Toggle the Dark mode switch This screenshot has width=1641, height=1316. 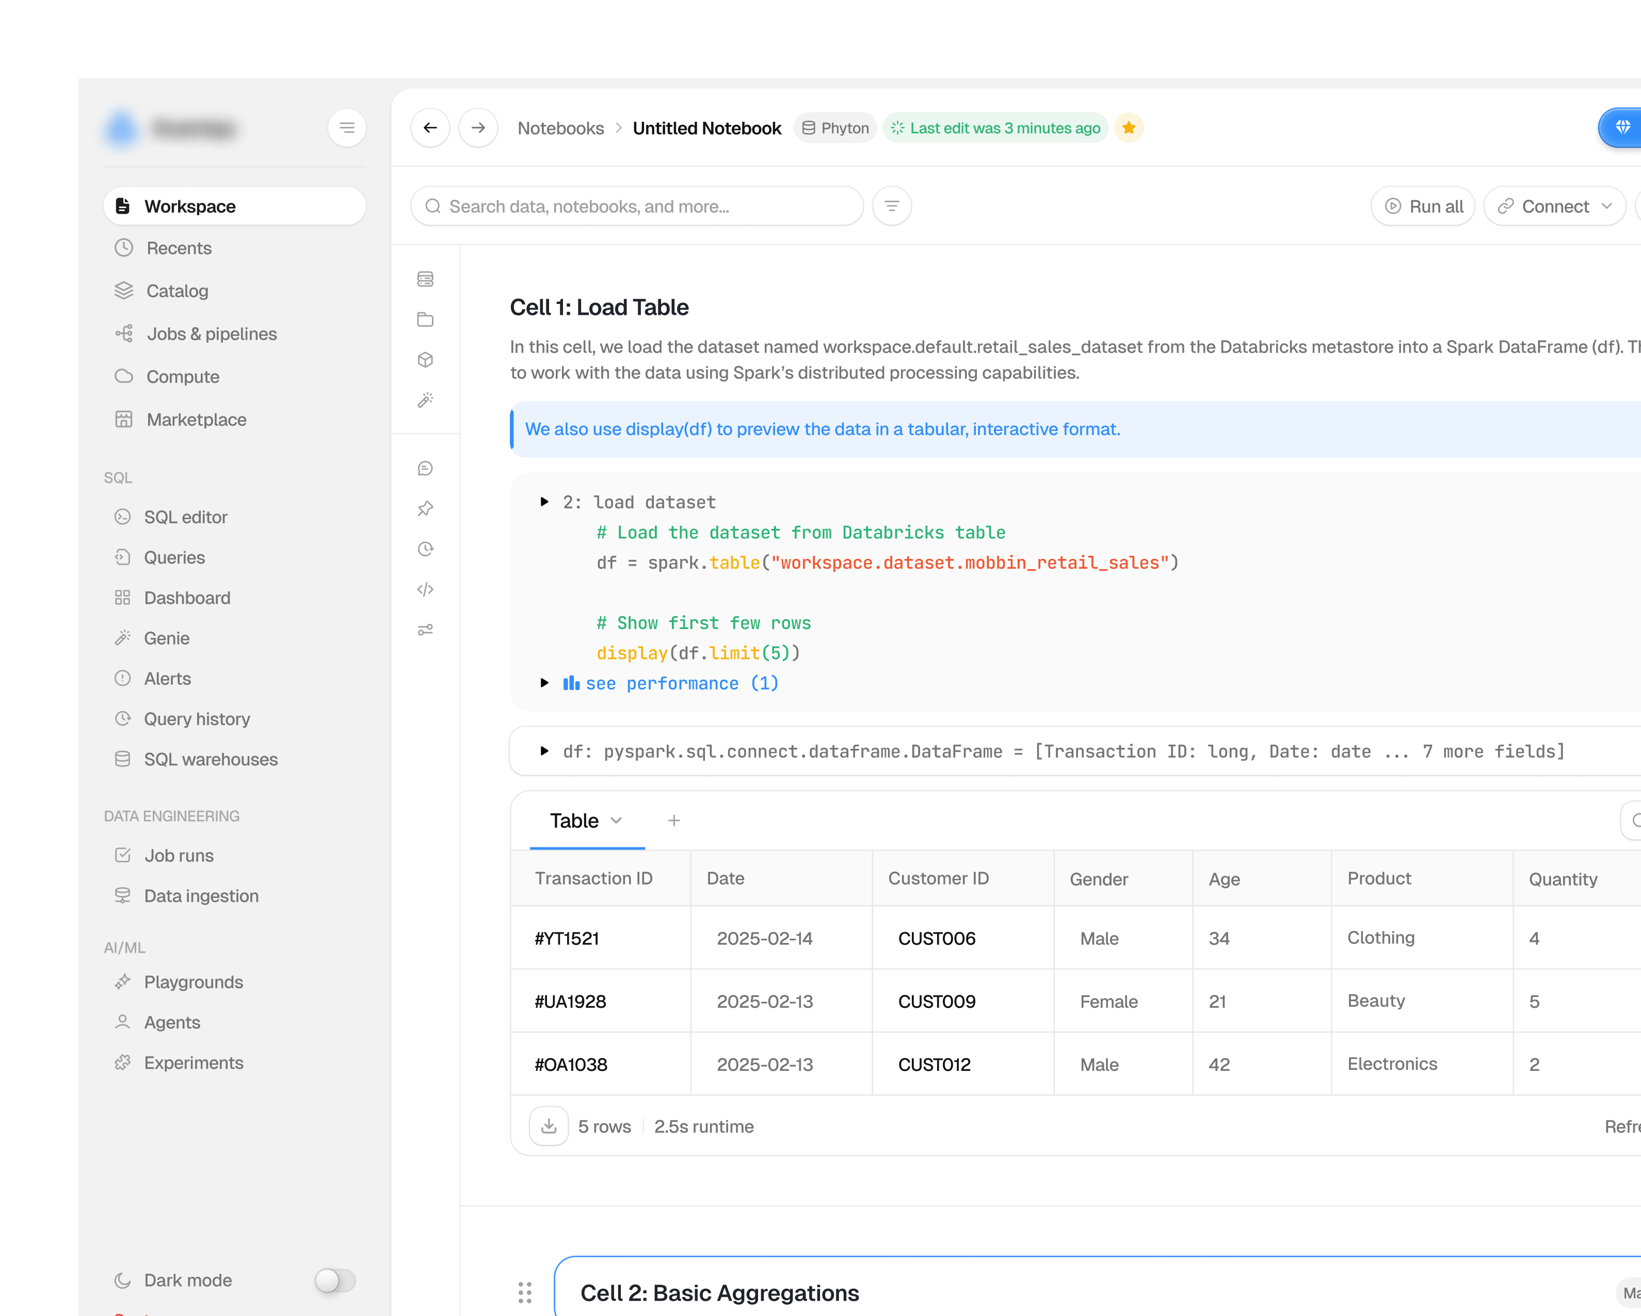tap(335, 1280)
